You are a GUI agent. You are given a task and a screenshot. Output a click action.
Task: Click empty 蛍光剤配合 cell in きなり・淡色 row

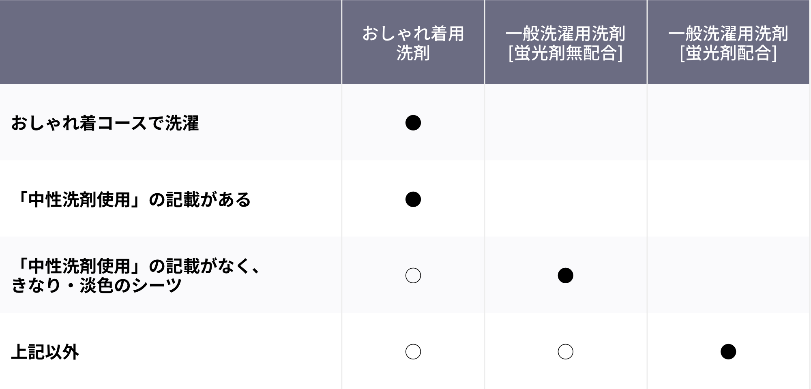pos(728,275)
